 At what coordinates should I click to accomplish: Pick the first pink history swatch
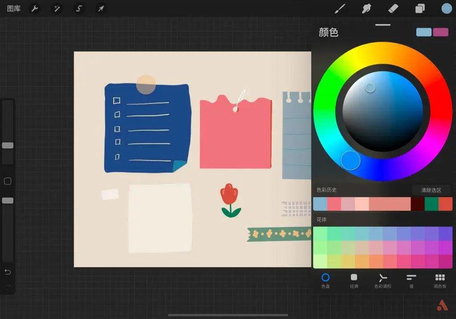334,204
